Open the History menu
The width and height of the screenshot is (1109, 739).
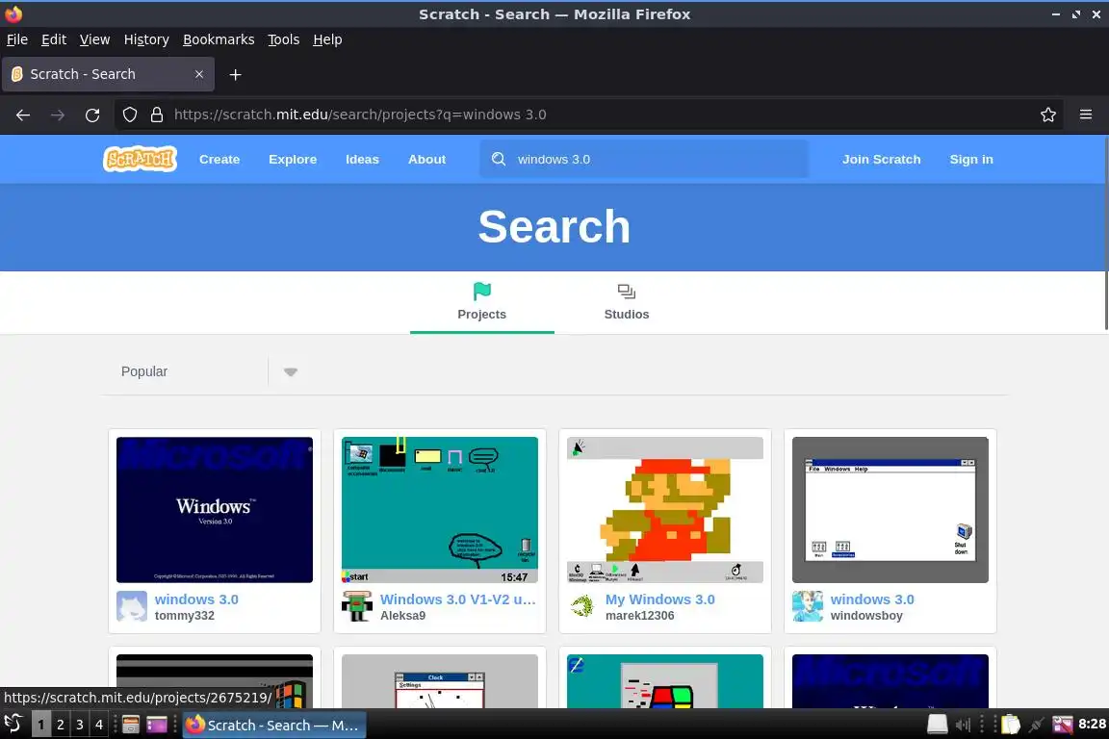[146, 39]
